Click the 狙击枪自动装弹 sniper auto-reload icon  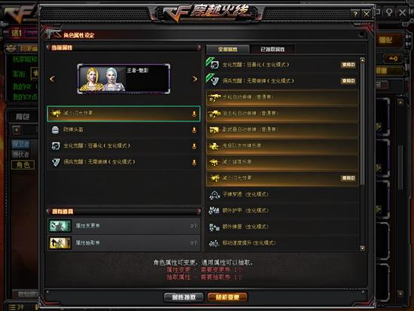pos(214,114)
